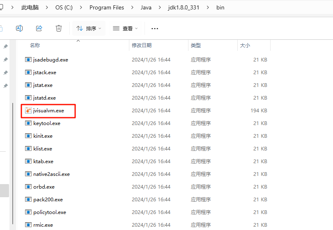
Task: Click the Delete trash can icon
Action: [59, 28]
